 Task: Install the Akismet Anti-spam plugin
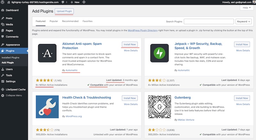(x=130, y=44)
